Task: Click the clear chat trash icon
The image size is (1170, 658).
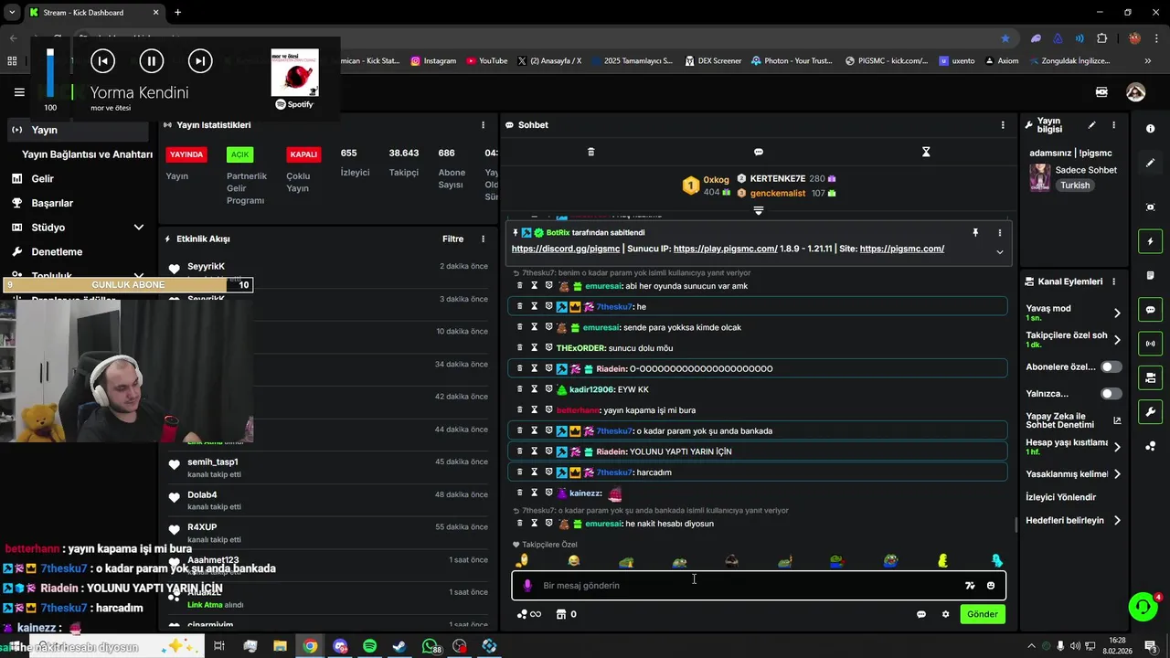Action: 590,152
